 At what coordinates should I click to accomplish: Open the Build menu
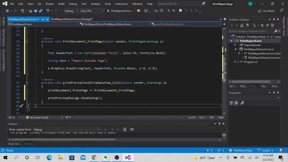[x=61, y=4]
